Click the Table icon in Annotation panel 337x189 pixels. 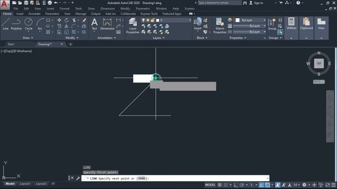tap(118, 32)
